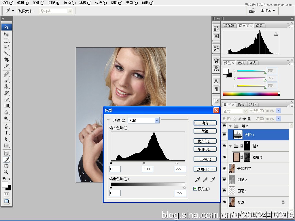Image resolution: width=295 pixels, height=221 pixels.
Task: Click the 选项 button
Action: 205,169
